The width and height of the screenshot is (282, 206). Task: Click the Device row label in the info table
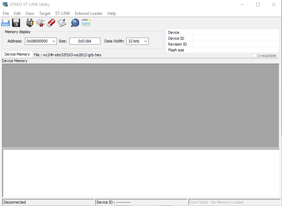tap(174, 32)
